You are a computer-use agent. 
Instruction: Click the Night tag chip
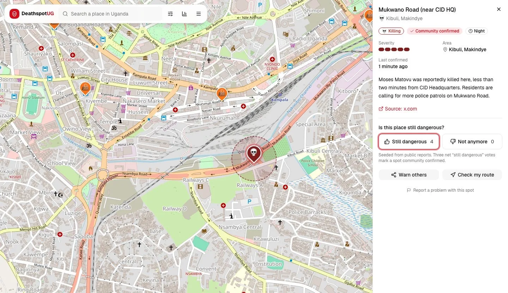pyautogui.click(x=476, y=31)
